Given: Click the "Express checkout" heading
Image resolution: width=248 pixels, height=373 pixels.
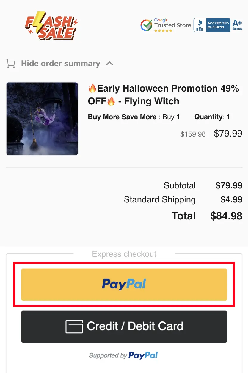Looking at the screenshot, I should (x=124, y=254).
